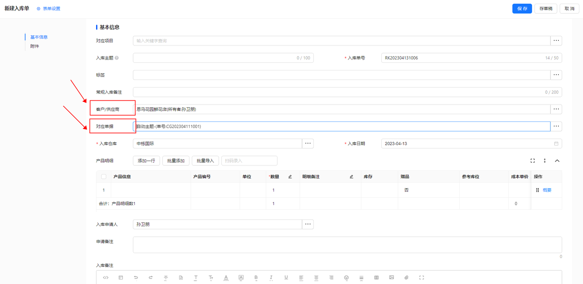
Task: Focus the 入库主题 input field
Action: 223,58
